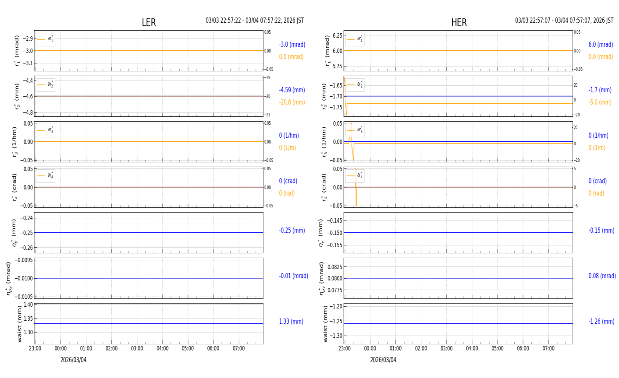This screenshot has height=378, width=619.
Task: Click the HER plot column title
Action: [459, 23]
